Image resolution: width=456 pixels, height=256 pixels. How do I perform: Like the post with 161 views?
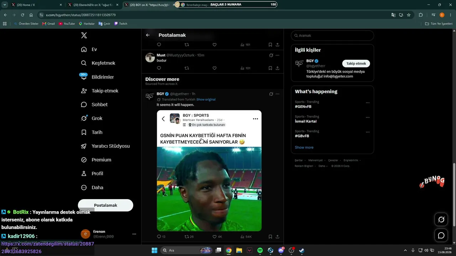[x=214, y=44]
